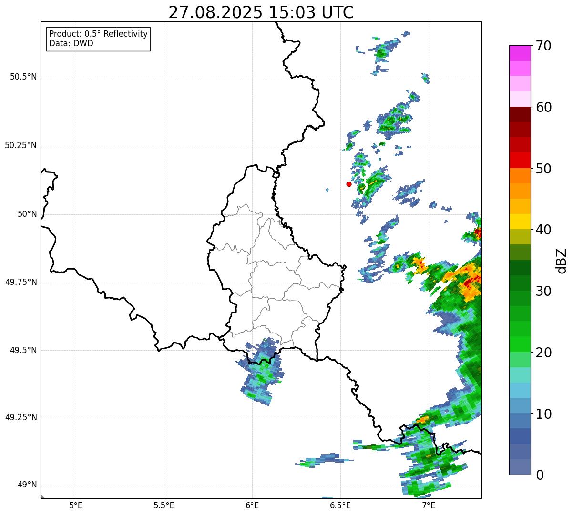Click the 5.5°E longitude label
The width and height of the screenshot is (573, 515).
click(x=164, y=505)
